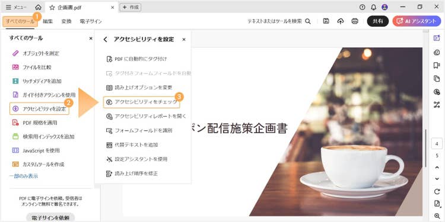Select オブジェクトを測定 tool
The width and height of the screenshot is (445, 222).
click(36, 53)
